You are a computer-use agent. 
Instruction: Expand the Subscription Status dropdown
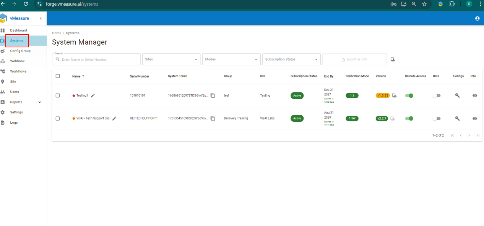(291, 60)
